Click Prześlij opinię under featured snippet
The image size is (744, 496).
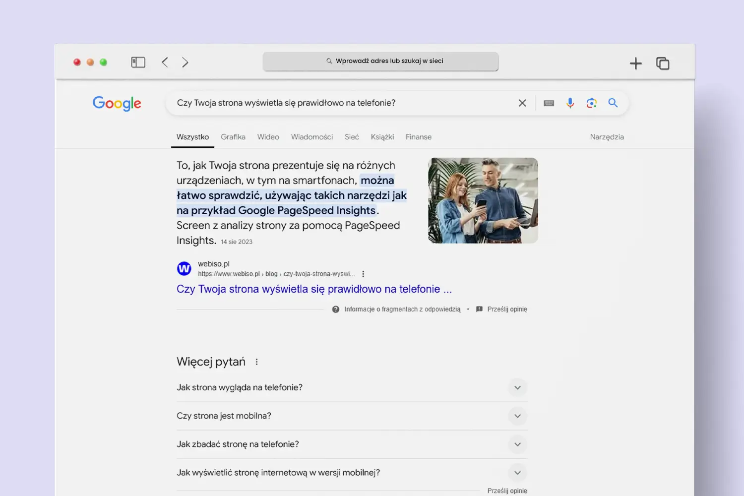[x=507, y=309]
